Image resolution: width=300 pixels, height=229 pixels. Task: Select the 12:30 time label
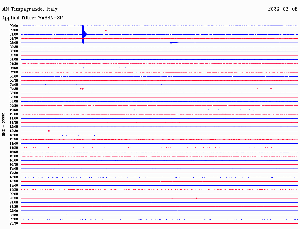point(14,131)
